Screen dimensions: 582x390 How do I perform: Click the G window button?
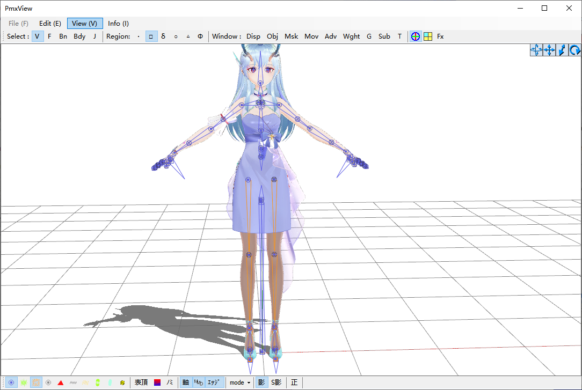pyautogui.click(x=369, y=36)
